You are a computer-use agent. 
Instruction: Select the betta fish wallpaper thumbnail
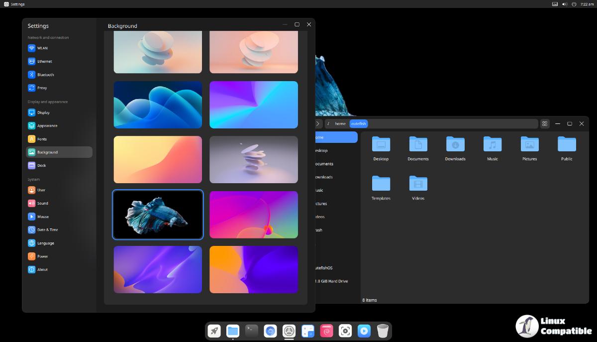click(158, 215)
